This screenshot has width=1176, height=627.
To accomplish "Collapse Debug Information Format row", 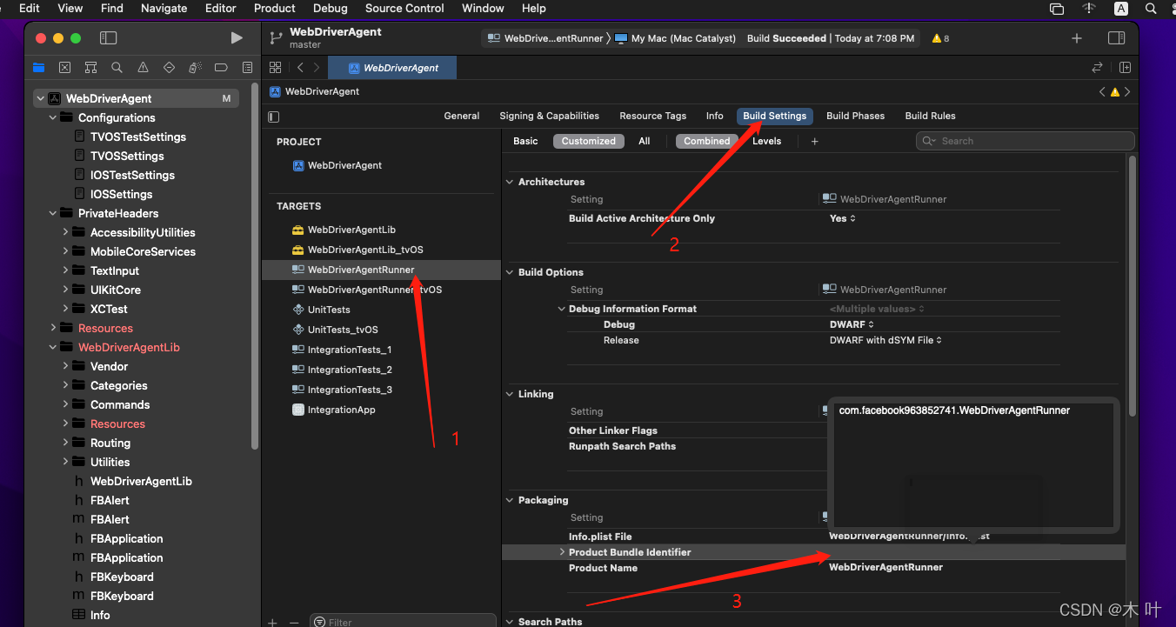I will click(562, 309).
